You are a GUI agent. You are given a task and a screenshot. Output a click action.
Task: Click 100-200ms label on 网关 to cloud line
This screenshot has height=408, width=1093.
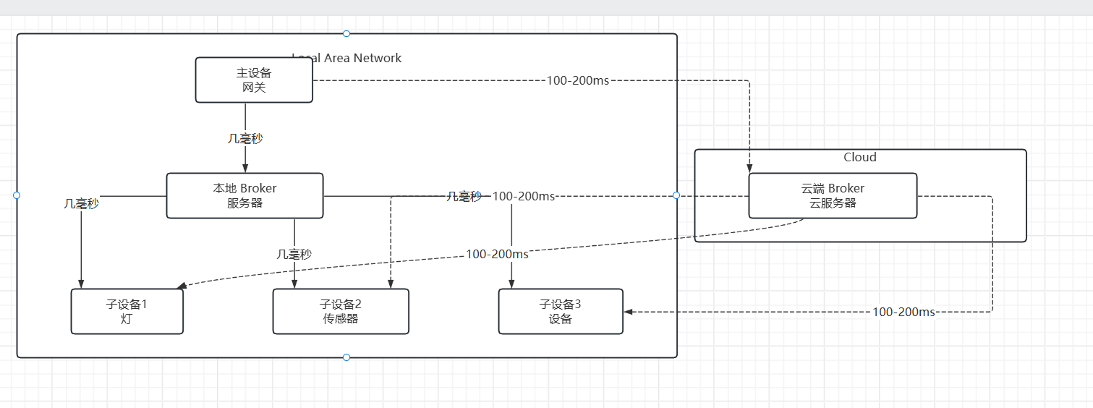coord(578,80)
